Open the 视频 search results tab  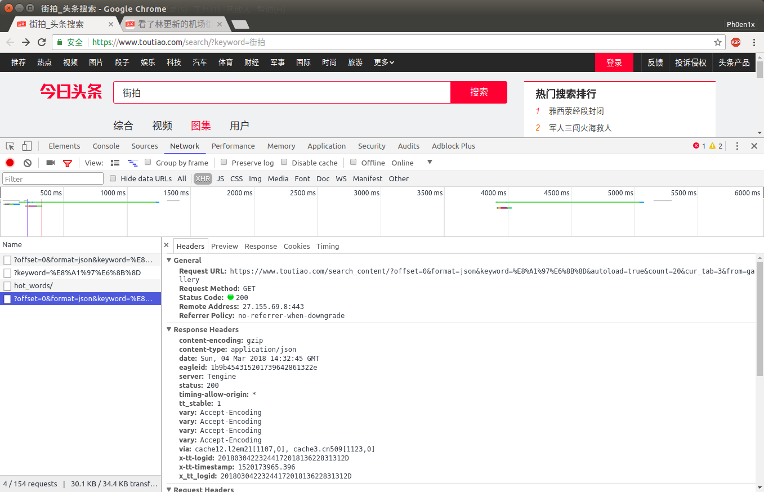point(162,126)
